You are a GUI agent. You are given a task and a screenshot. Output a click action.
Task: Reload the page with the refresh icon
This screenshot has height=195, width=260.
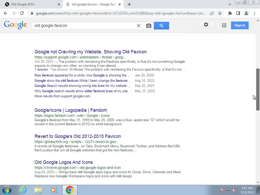click(22, 13)
